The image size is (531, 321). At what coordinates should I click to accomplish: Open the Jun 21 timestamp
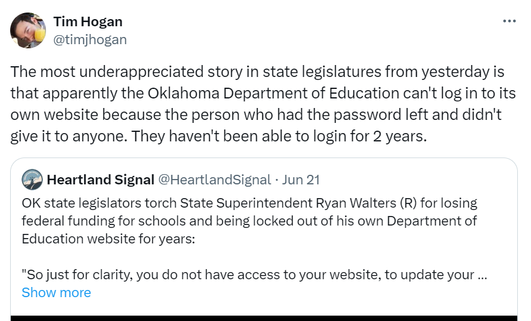pyautogui.click(x=300, y=180)
